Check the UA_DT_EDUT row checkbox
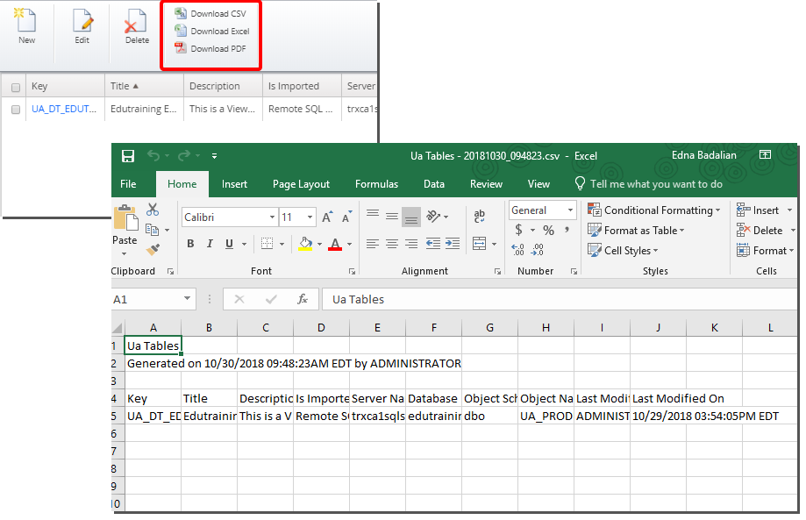Image resolution: width=806 pixels, height=520 pixels. point(16,110)
